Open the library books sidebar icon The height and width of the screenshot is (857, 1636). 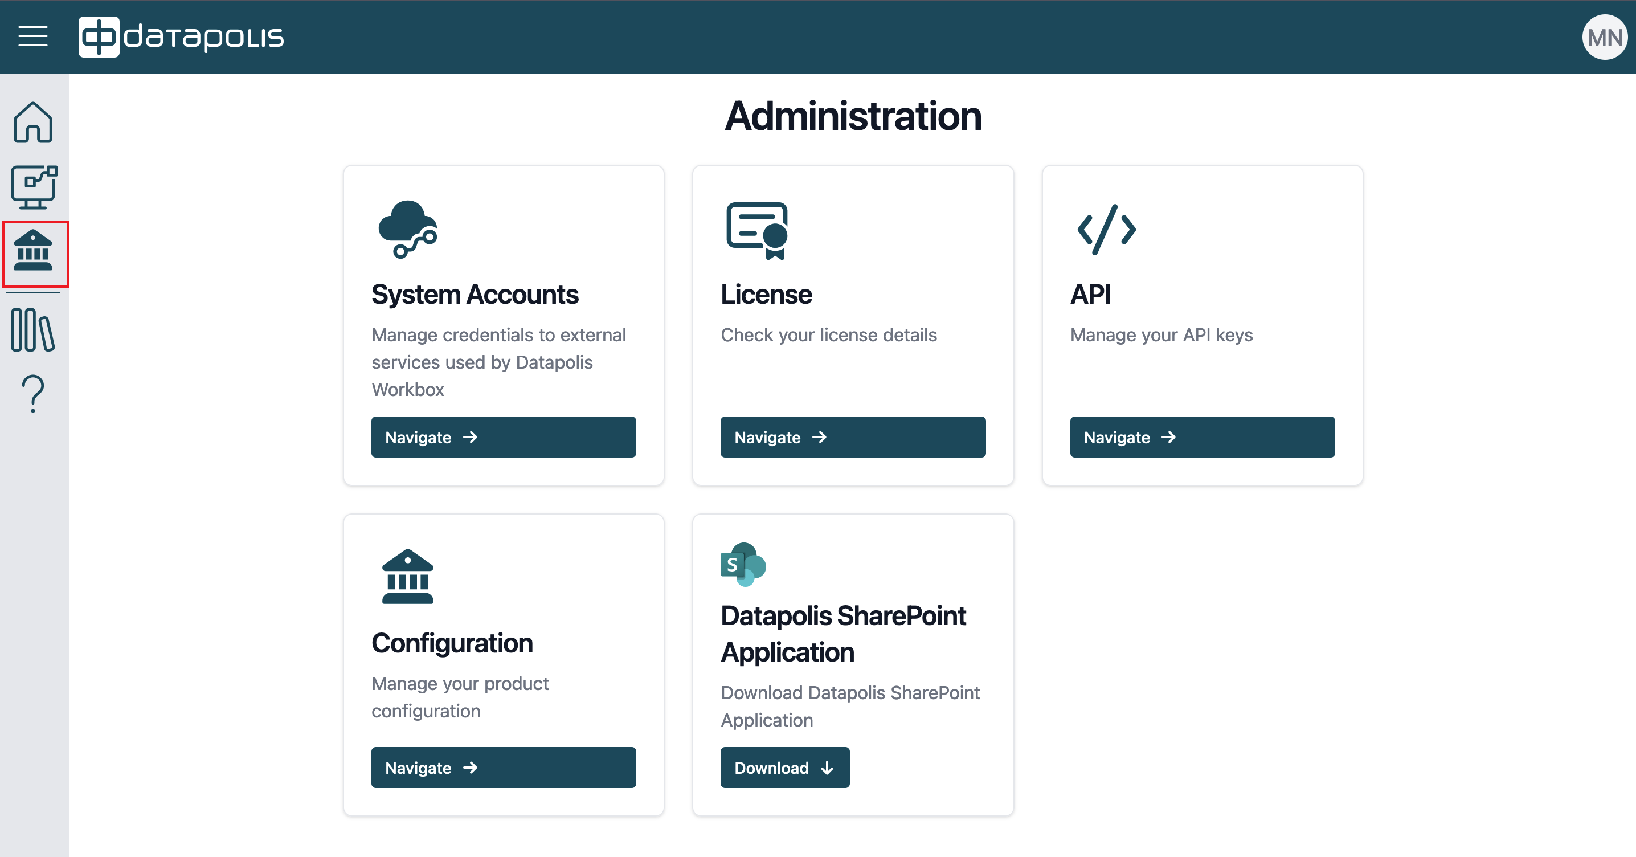point(33,330)
